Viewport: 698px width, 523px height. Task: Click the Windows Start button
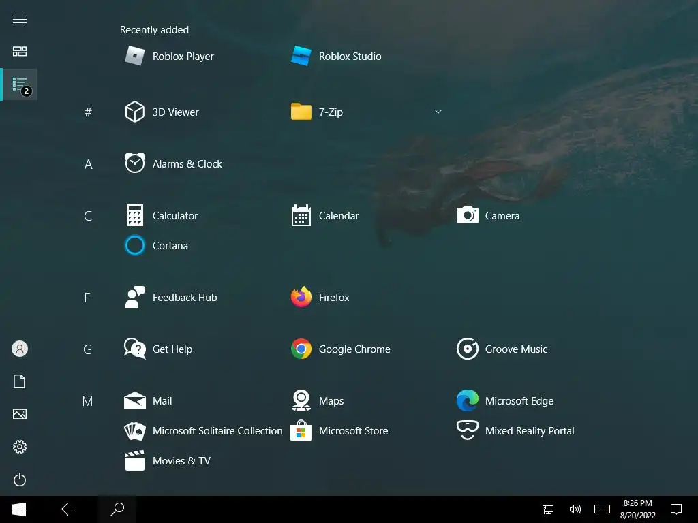(x=18, y=509)
